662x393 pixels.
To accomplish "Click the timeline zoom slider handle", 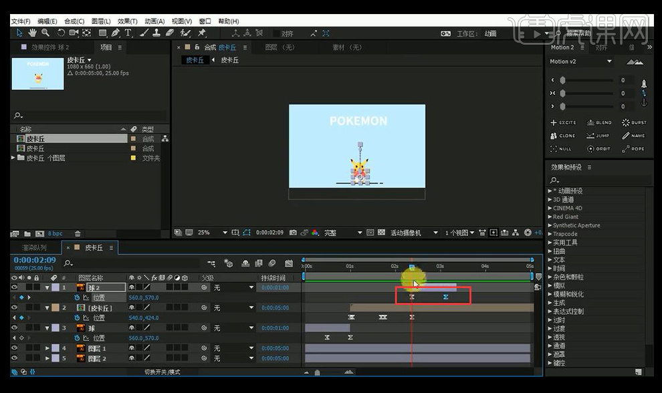I will [x=317, y=372].
